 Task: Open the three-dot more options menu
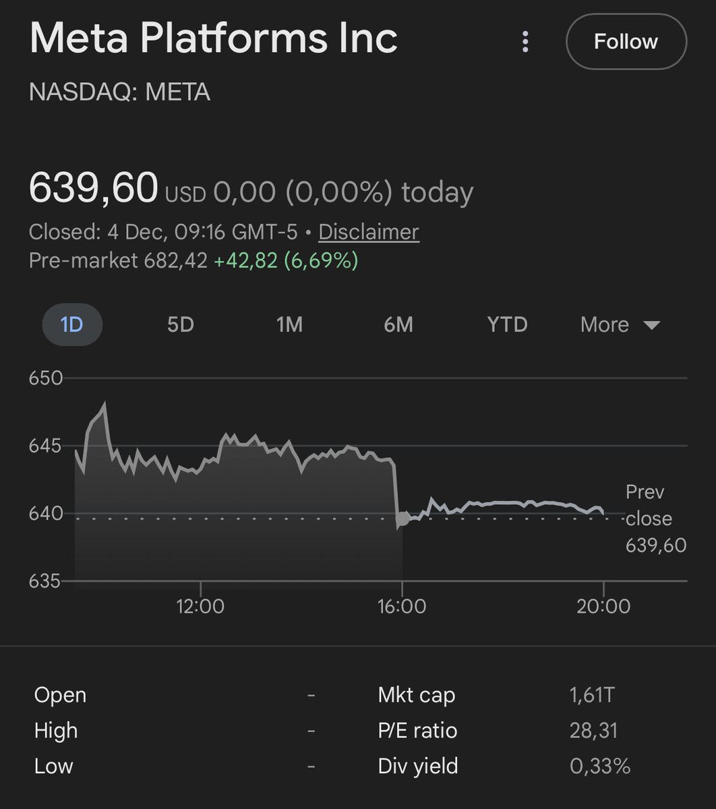click(525, 42)
